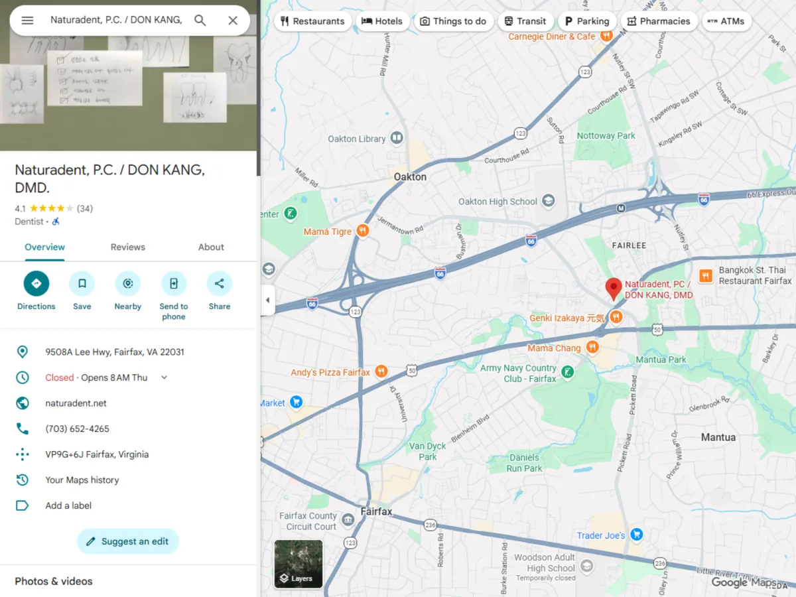The image size is (796, 597).
Task: Send to phone icon
Action: coord(174,284)
